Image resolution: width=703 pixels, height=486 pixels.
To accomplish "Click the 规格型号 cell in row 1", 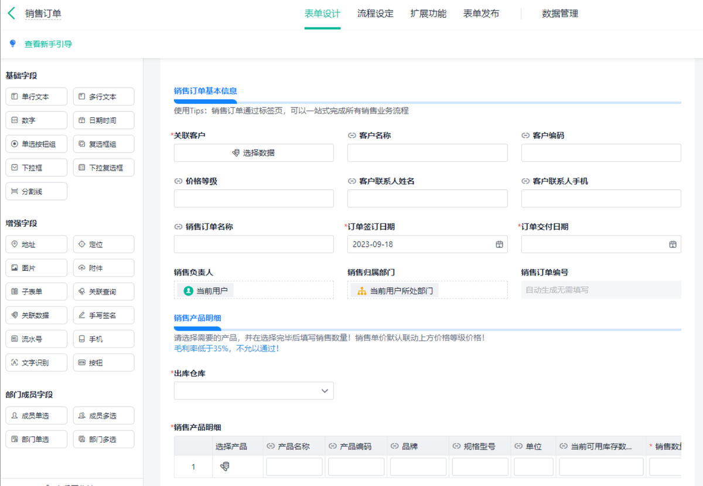I will (x=480, y=467).
